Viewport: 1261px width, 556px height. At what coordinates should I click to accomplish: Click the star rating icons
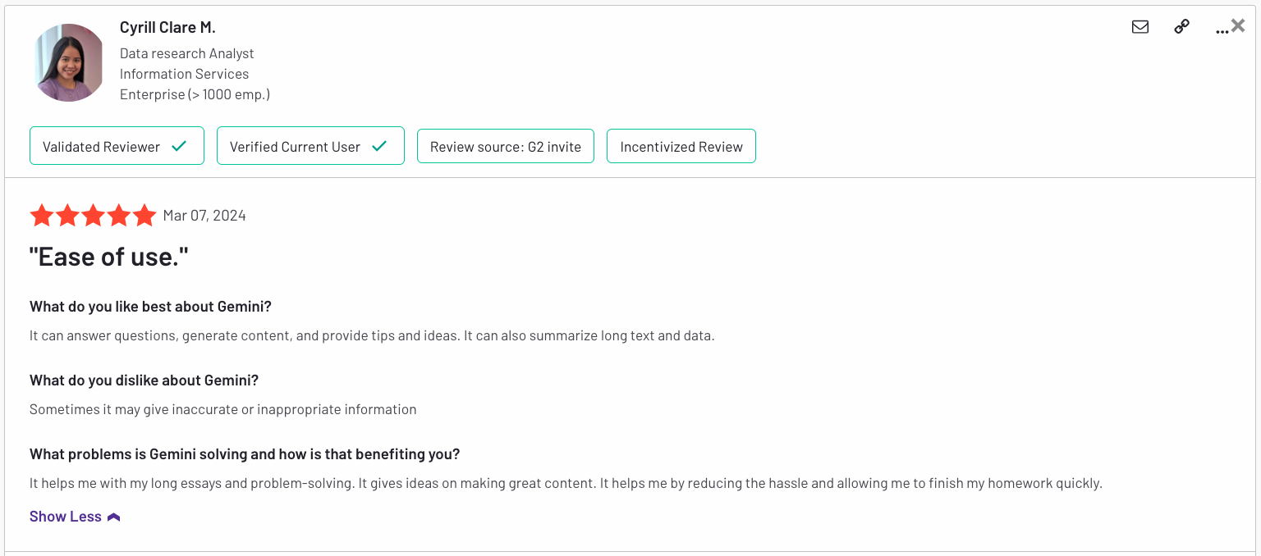coord(93,216)
